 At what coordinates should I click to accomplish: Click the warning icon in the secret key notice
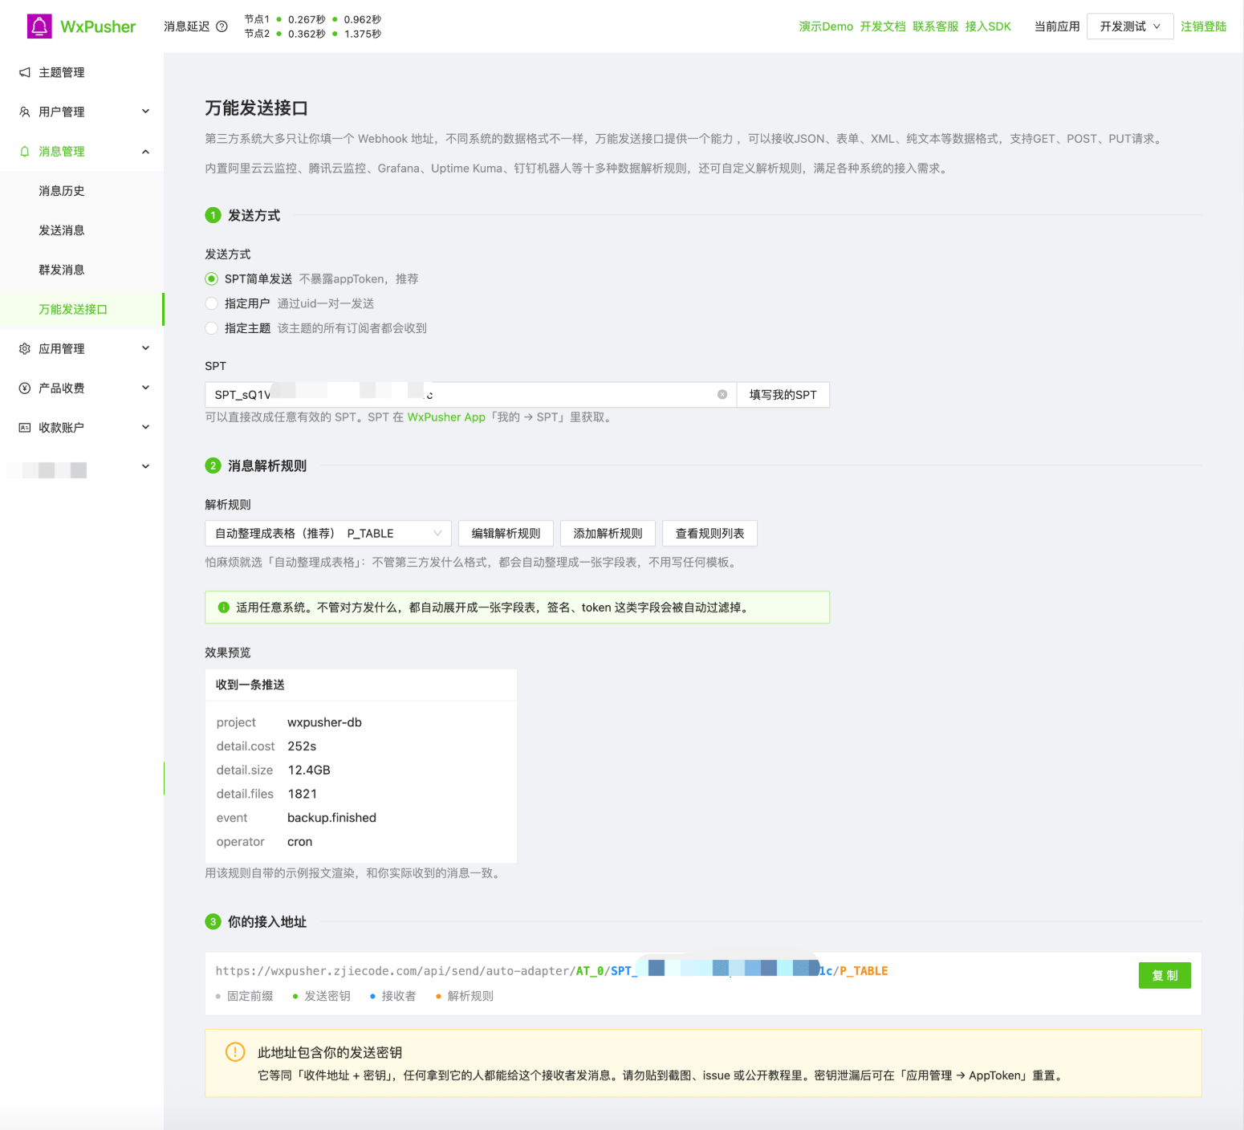pos(235,1051)
